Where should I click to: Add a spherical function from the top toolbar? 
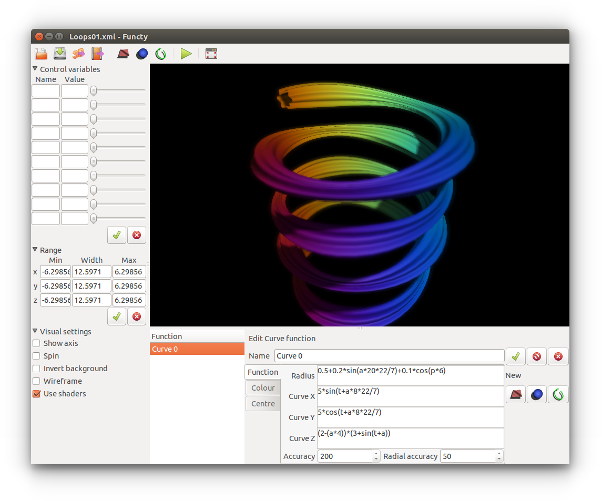(142, 54)
